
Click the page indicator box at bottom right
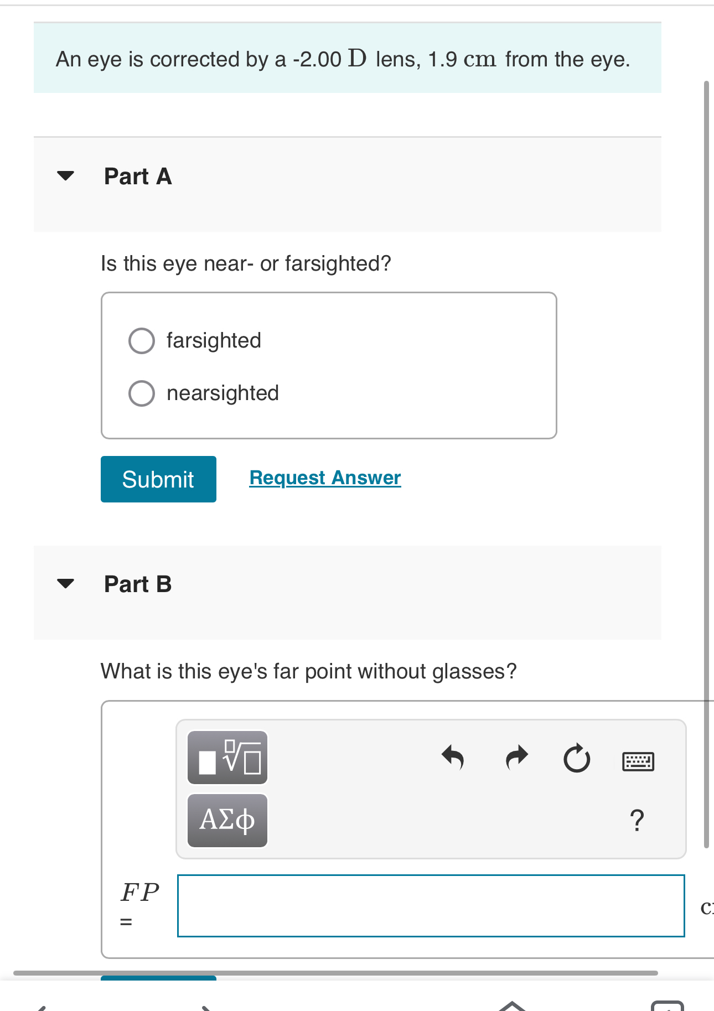667,1006
